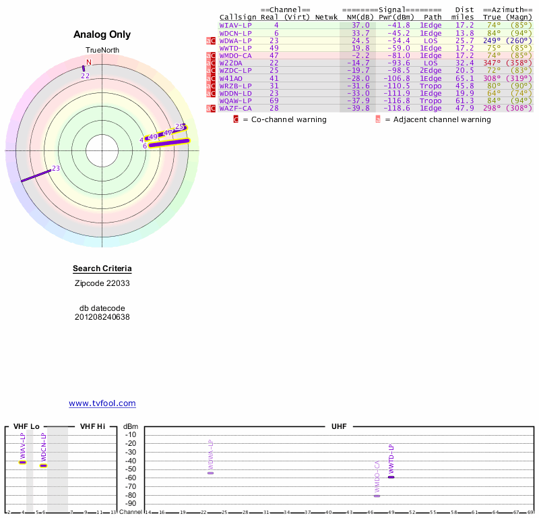Click the co-channel warning icon beside WMDO-CA
This screenshot has width=539, height=518.
tap(213, 55)
